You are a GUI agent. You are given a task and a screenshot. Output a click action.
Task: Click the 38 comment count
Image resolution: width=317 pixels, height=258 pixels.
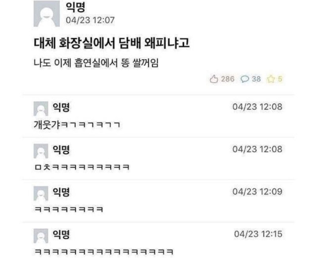256,79
